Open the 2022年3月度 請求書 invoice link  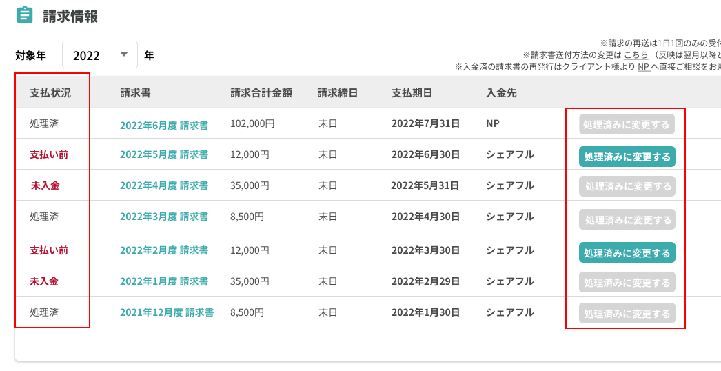click(164, 217)
